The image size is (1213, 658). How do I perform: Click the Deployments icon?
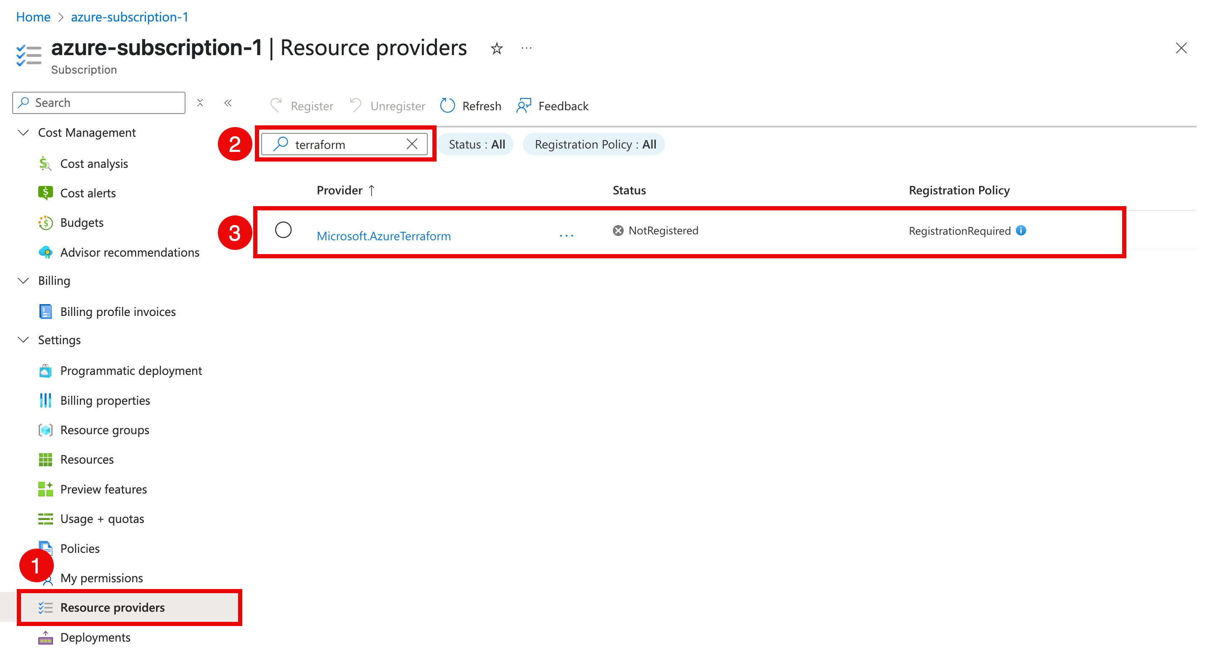coord(45,637)
